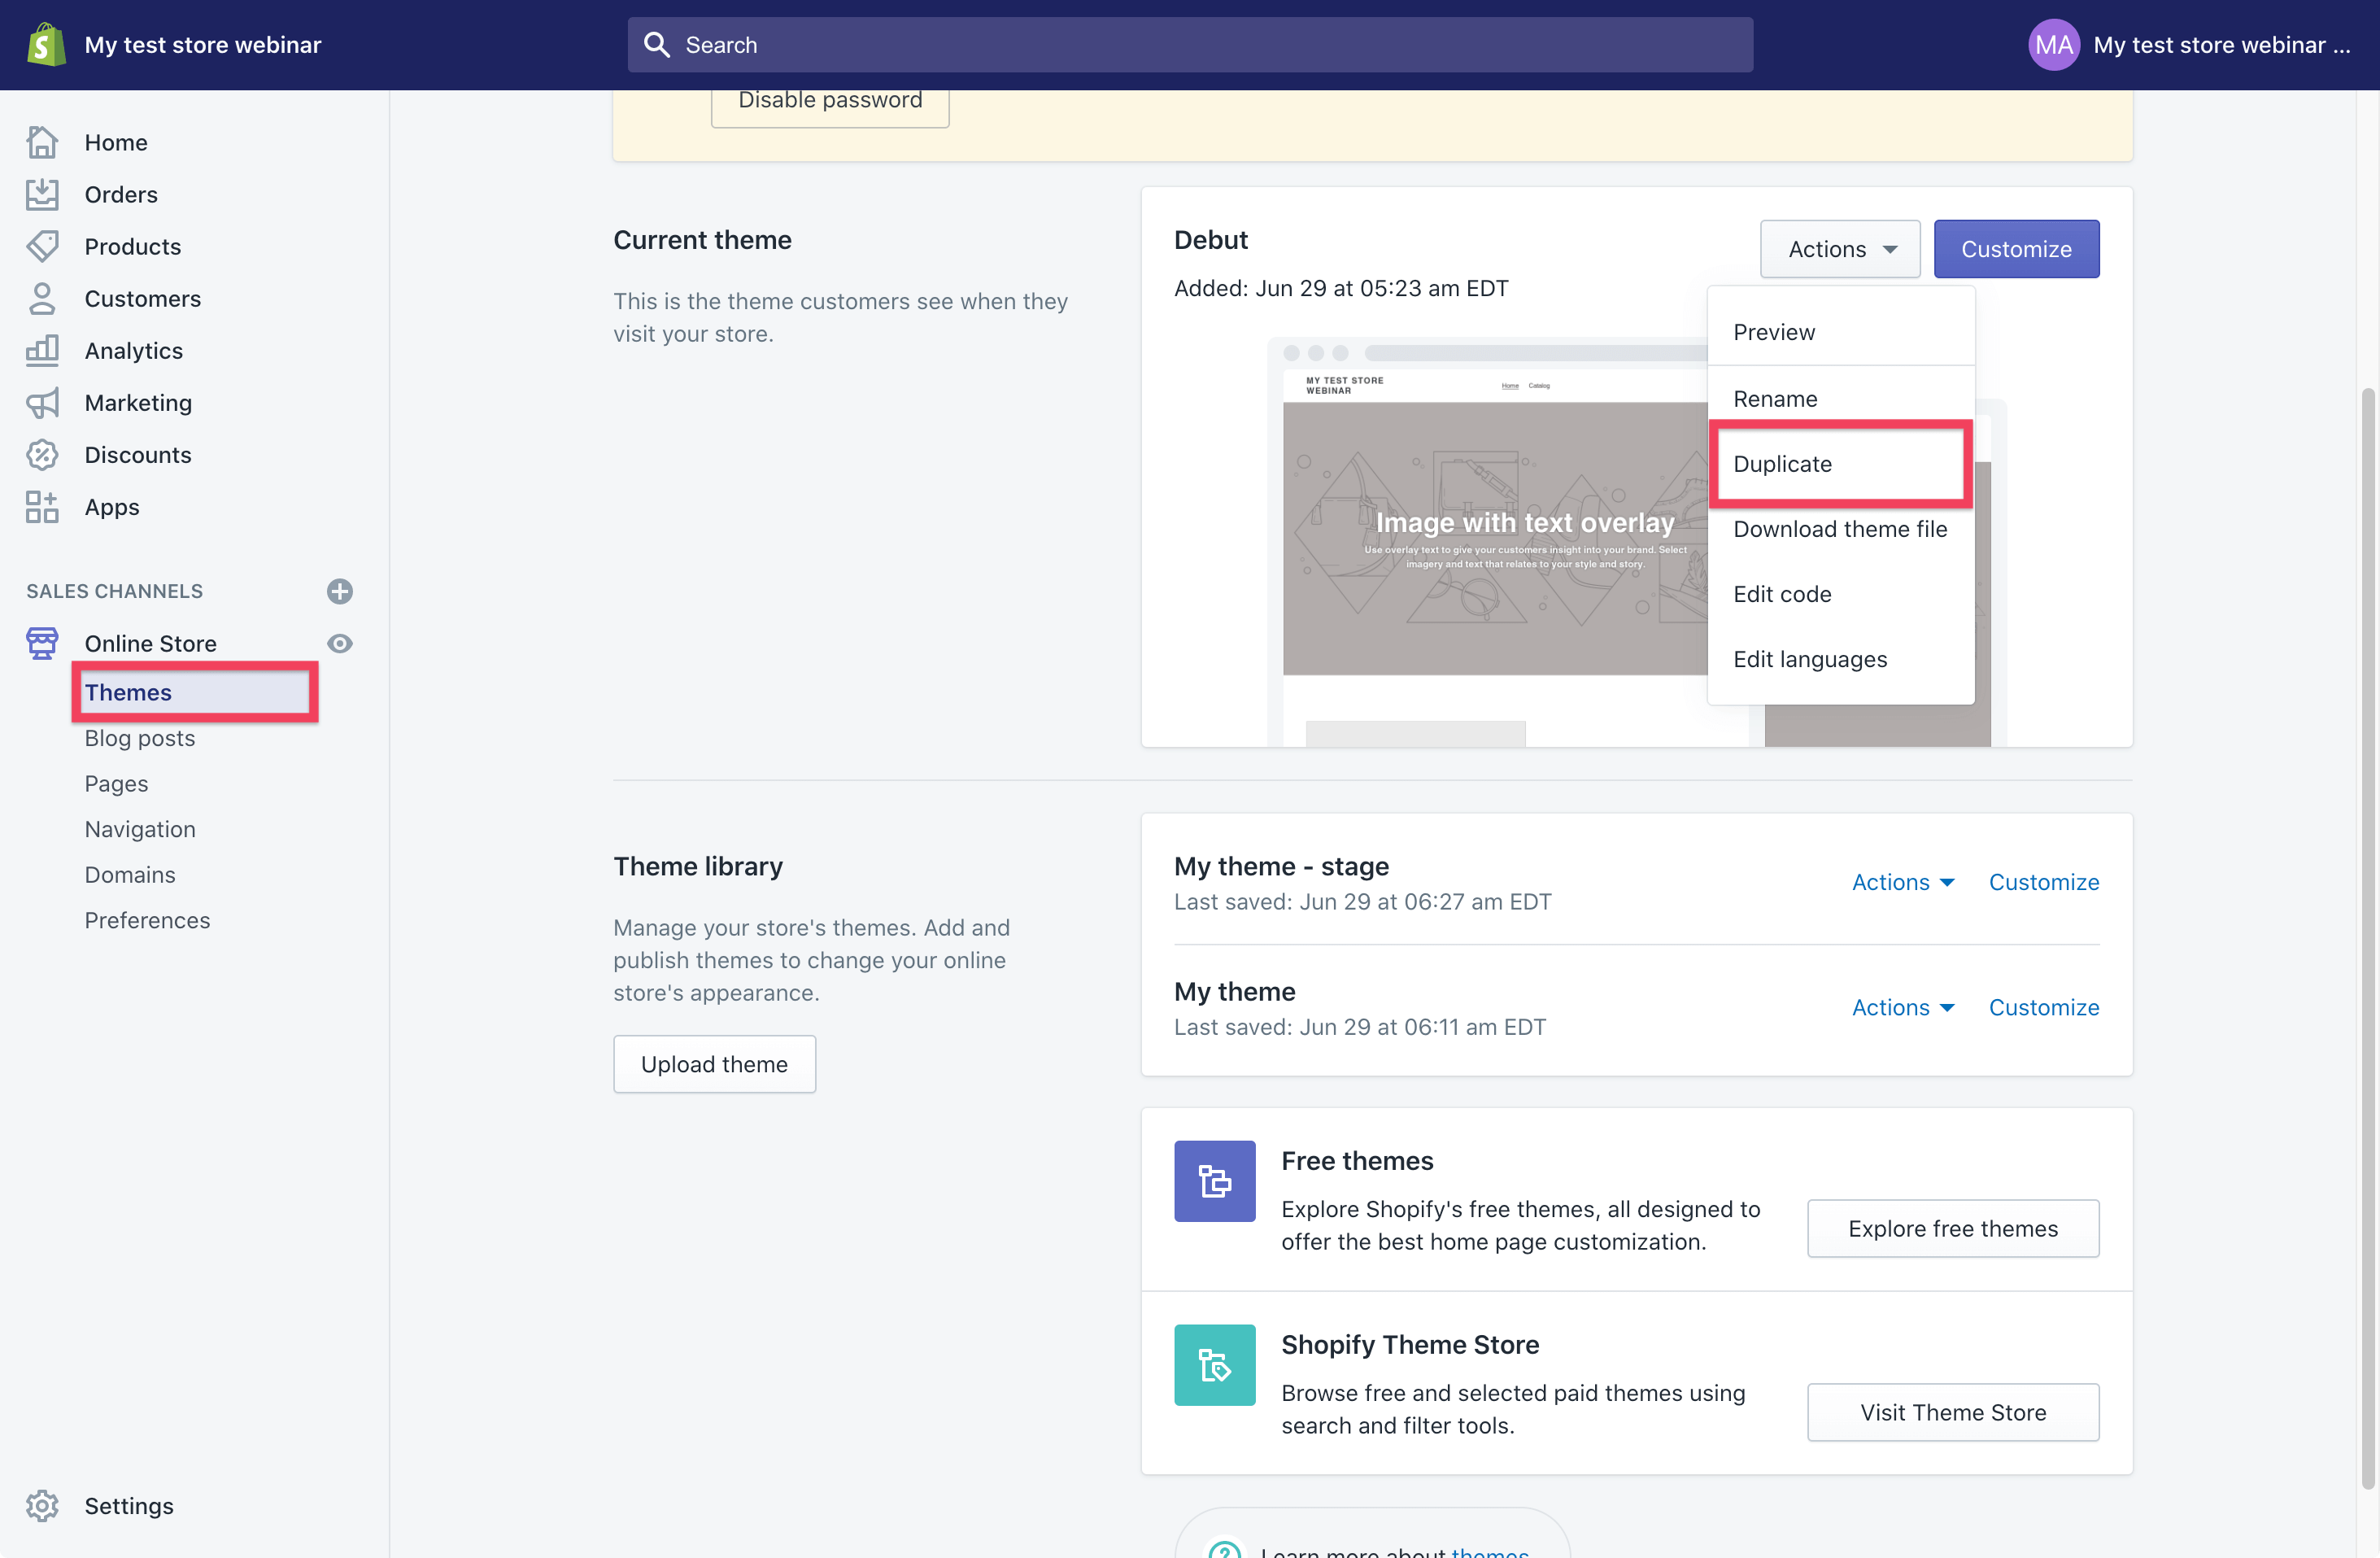Image resolution: width=2380 pixels, height=1558 pixels.
Task: Focus the Search input field
Action: [x=1190, y=44]
